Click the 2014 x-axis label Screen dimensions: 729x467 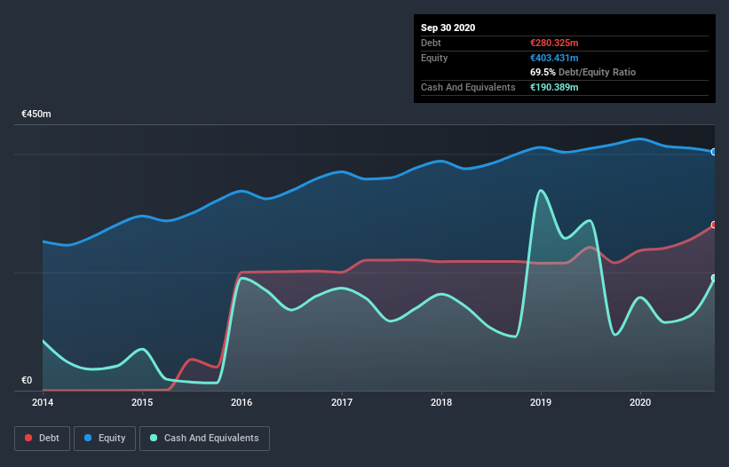tap(43, 402)
